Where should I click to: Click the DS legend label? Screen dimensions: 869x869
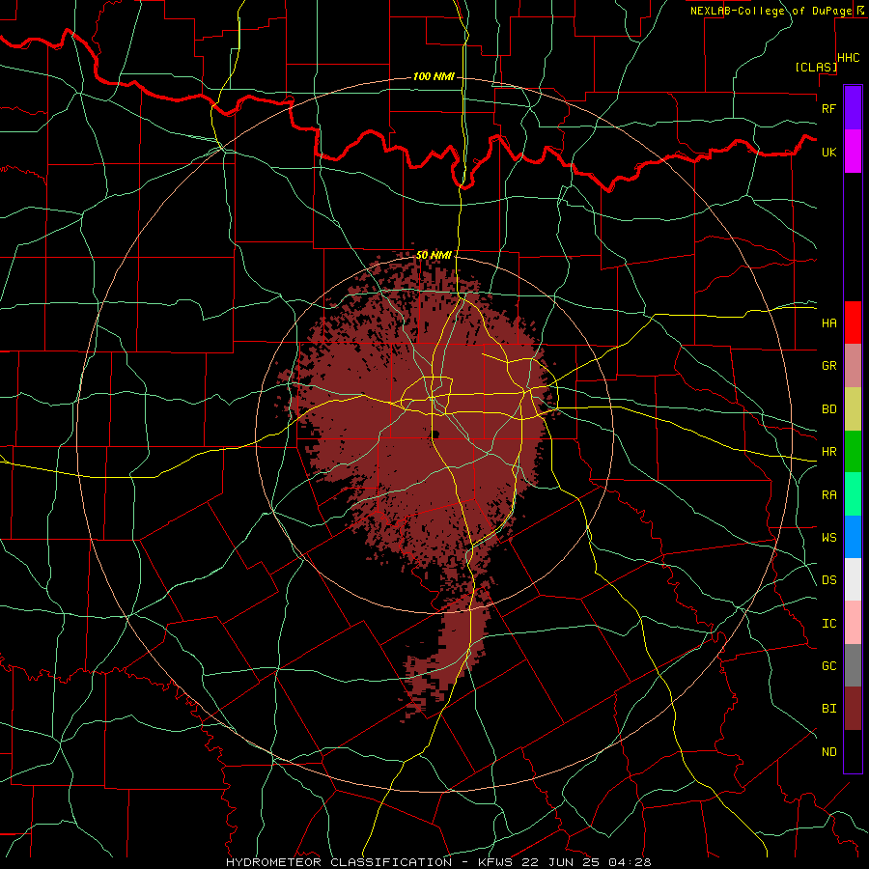click(x=828, y=580)
